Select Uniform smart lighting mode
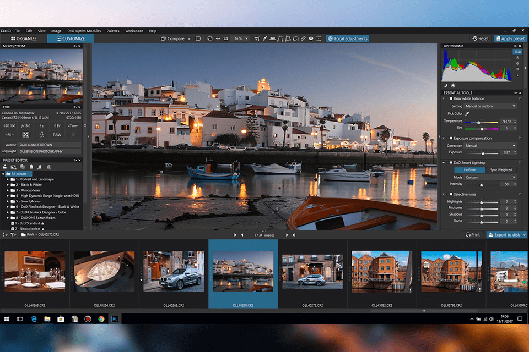 click(470, 170)
